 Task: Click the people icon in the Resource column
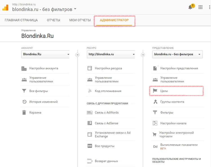(90, 79)
